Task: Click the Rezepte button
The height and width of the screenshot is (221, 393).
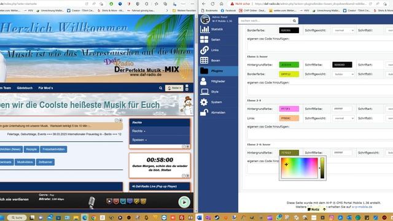Action: pos(31,149)
